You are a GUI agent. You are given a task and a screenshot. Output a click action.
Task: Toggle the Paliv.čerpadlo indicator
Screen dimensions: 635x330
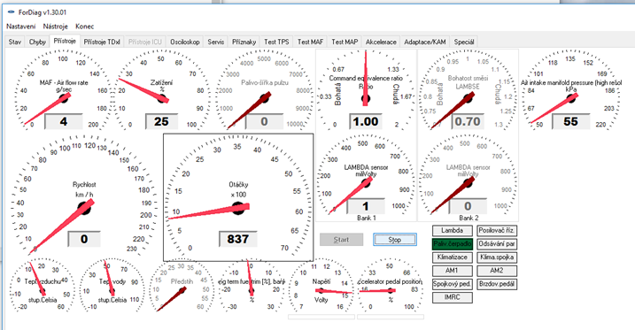click(x=453, y=244)
